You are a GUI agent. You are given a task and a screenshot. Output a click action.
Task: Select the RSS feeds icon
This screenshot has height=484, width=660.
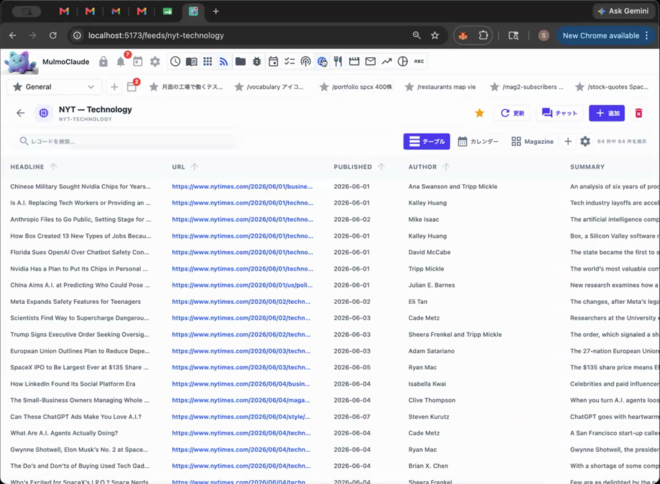pos(223,61)
